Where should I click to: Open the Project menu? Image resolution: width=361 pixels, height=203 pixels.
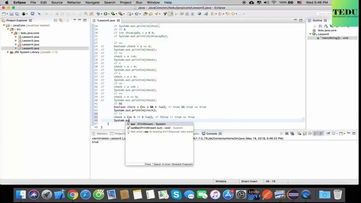point(125,2)
